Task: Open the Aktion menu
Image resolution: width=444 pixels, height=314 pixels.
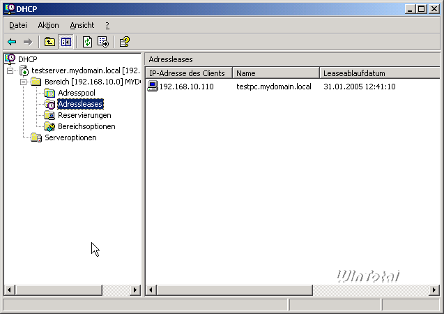Action: pyautogui.click(x=48, y=25)
